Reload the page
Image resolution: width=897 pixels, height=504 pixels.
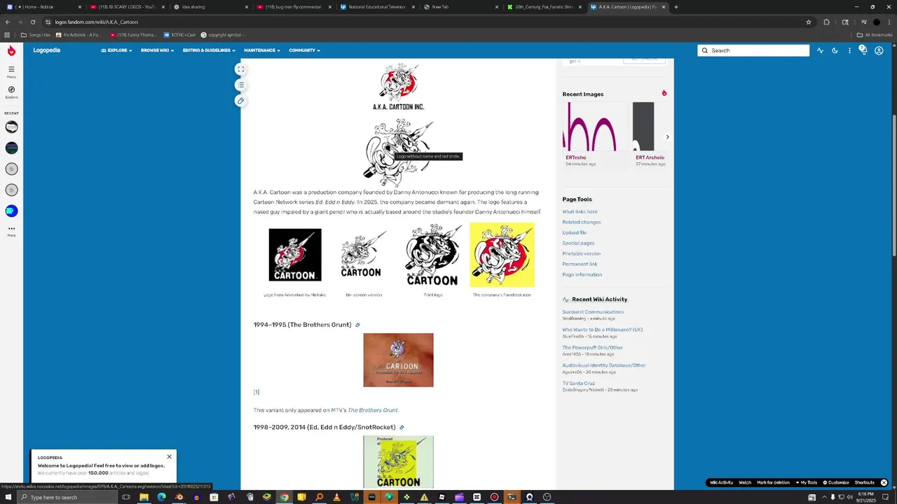click(x=32, y=22)
